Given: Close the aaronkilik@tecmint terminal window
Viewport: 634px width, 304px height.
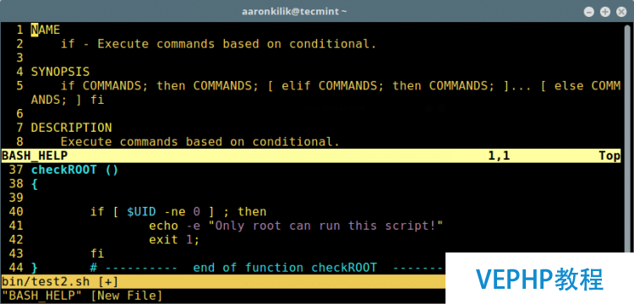Looking at the screenshot, I should point(621,12).
